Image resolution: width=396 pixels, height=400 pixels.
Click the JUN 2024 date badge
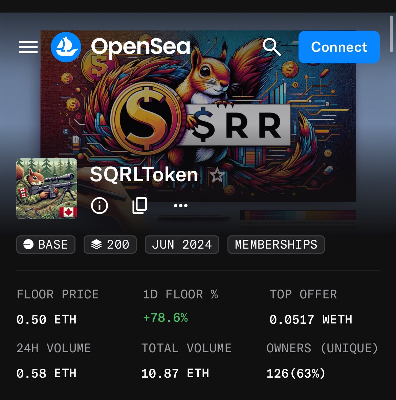[x=182, y=245]
